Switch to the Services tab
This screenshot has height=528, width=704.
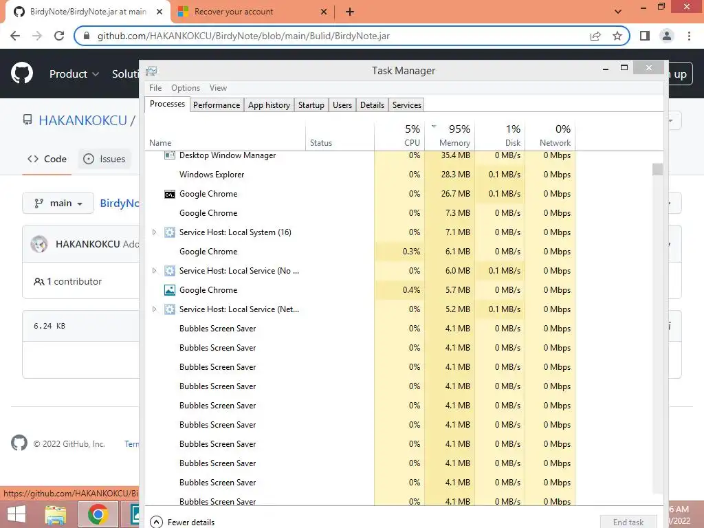point(407,105)
